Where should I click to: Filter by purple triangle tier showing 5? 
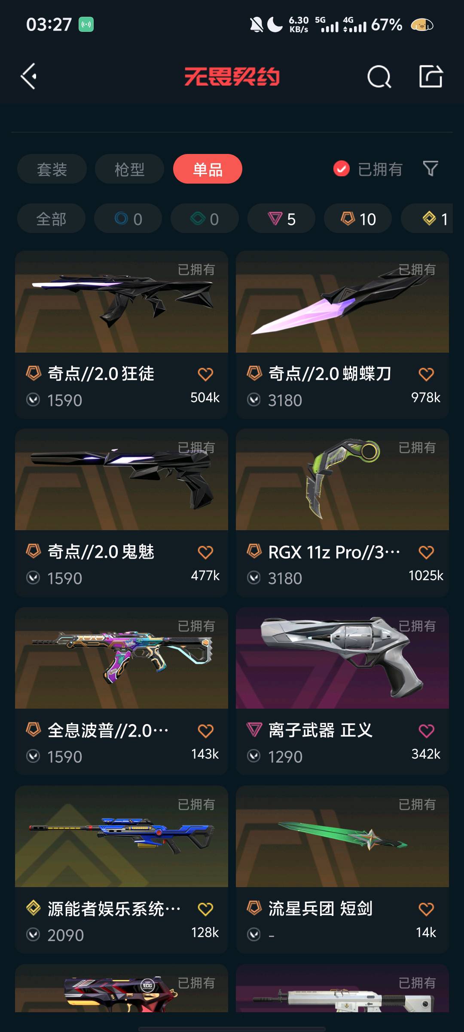coord(281,219)
